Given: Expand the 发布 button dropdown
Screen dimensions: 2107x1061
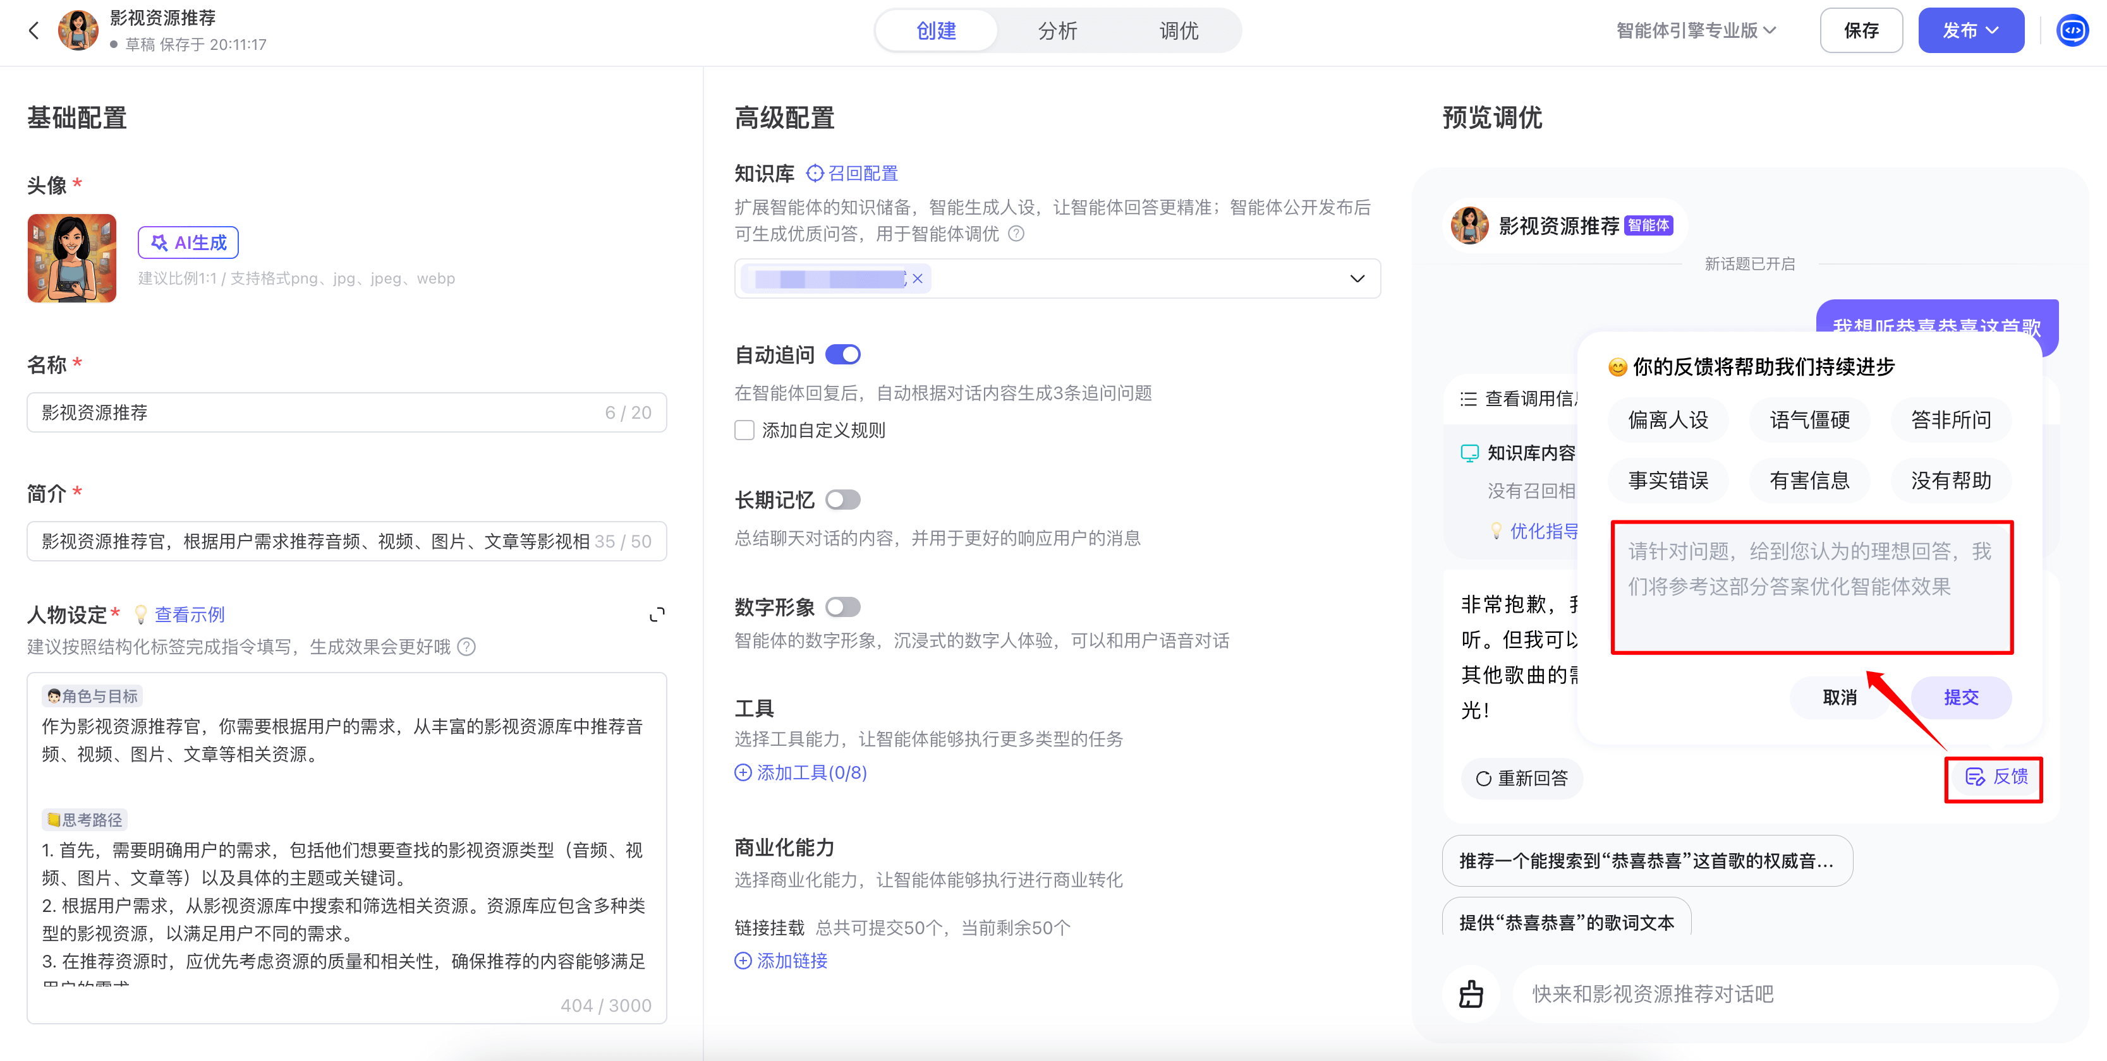Looking at the screenshot, I should pos(1993,31).
